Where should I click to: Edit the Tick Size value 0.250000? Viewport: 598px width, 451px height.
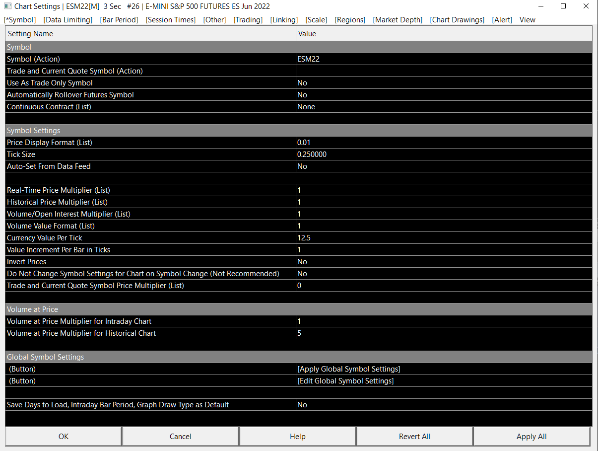coord(444,154)
